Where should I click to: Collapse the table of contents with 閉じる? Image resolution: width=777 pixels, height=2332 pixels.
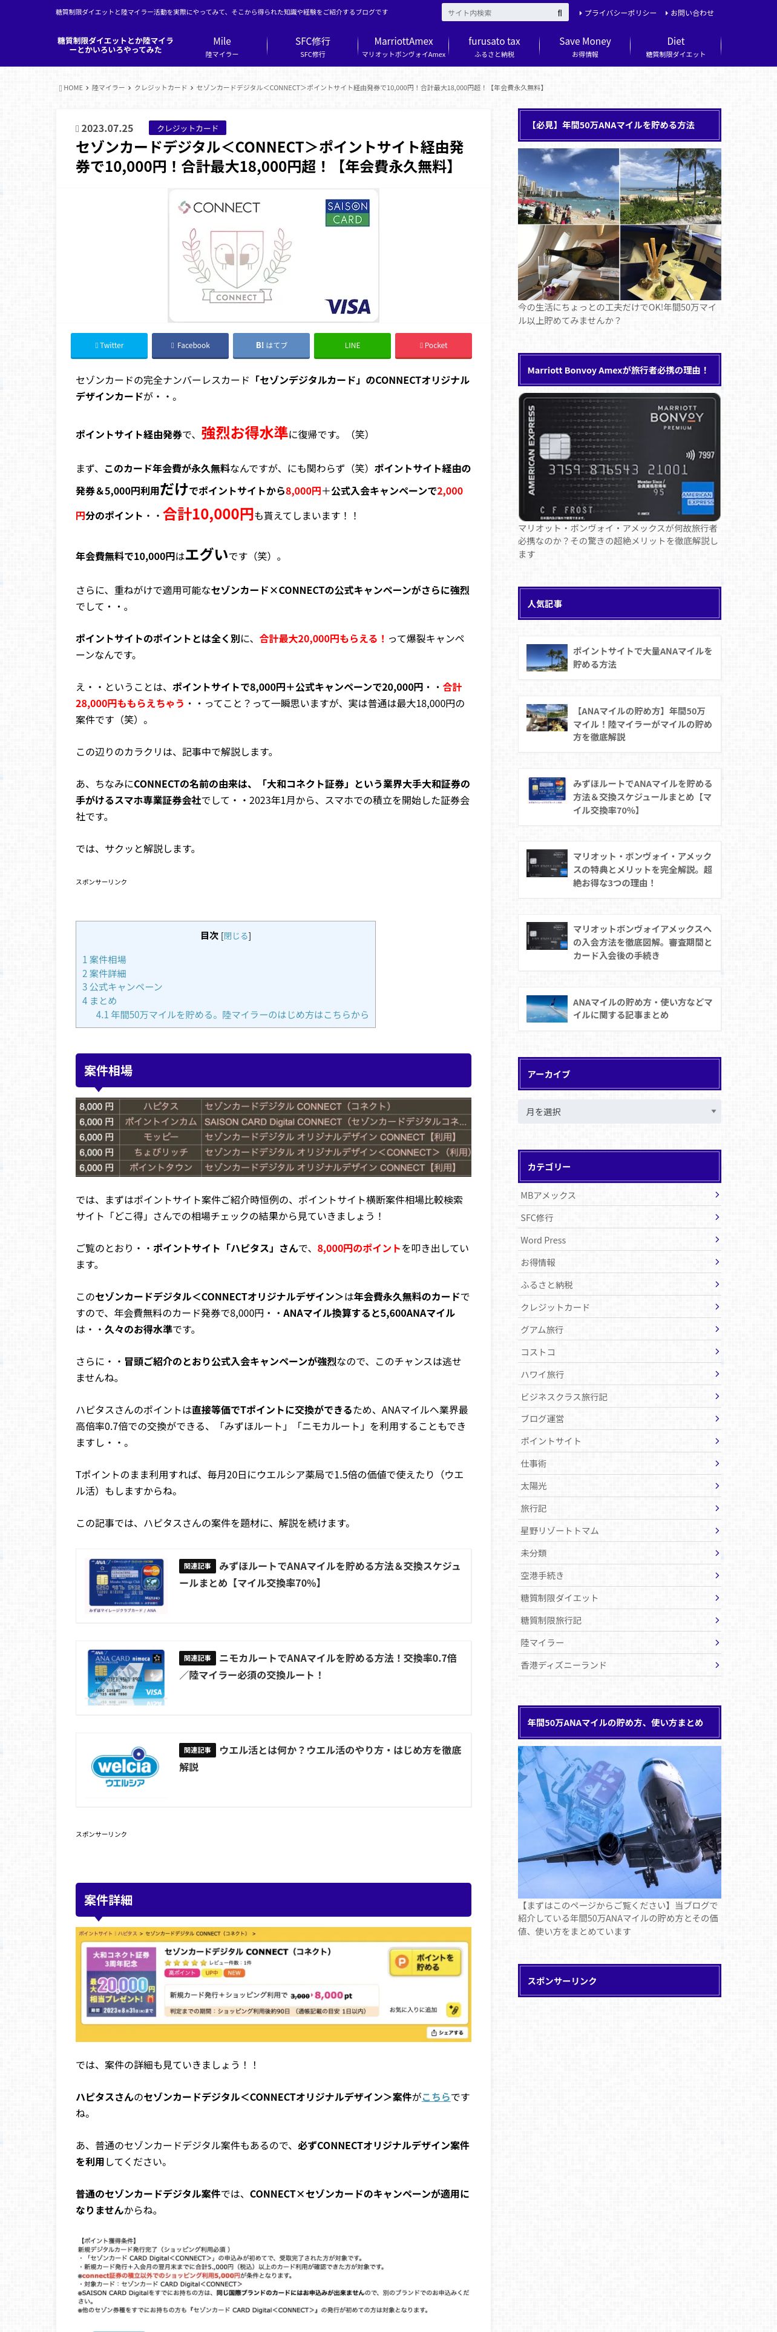pyautogui.click(x=236, y=935)
